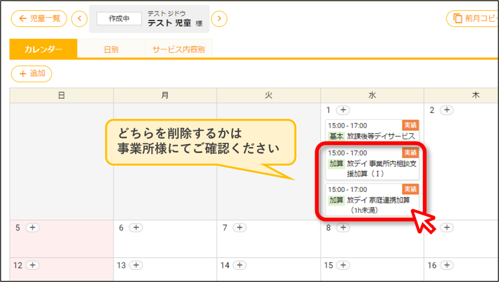Open the サービス内容別 tab

point(178,49)
